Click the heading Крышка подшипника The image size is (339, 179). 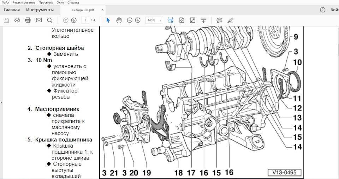pos(64,140)
